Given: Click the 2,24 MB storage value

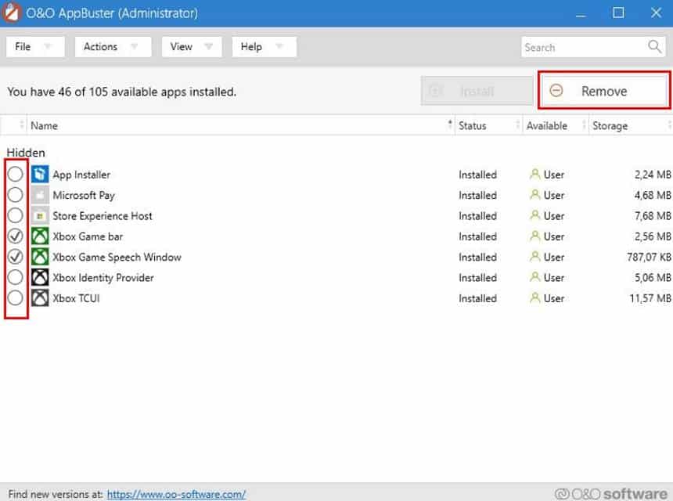Looking at the screenshot, I should (653, 175).
